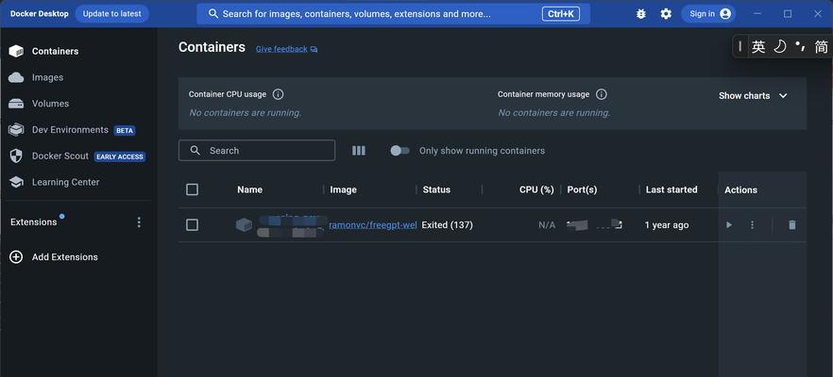Screen dimensions: 833x377
Task: Open settings gear icon in header
Action: click(666, 14)
